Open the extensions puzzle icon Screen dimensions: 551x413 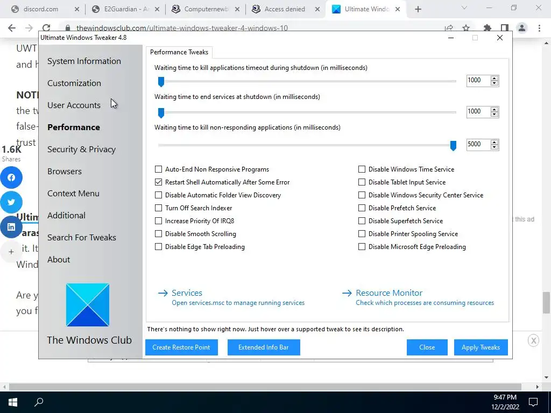(488, 28)
